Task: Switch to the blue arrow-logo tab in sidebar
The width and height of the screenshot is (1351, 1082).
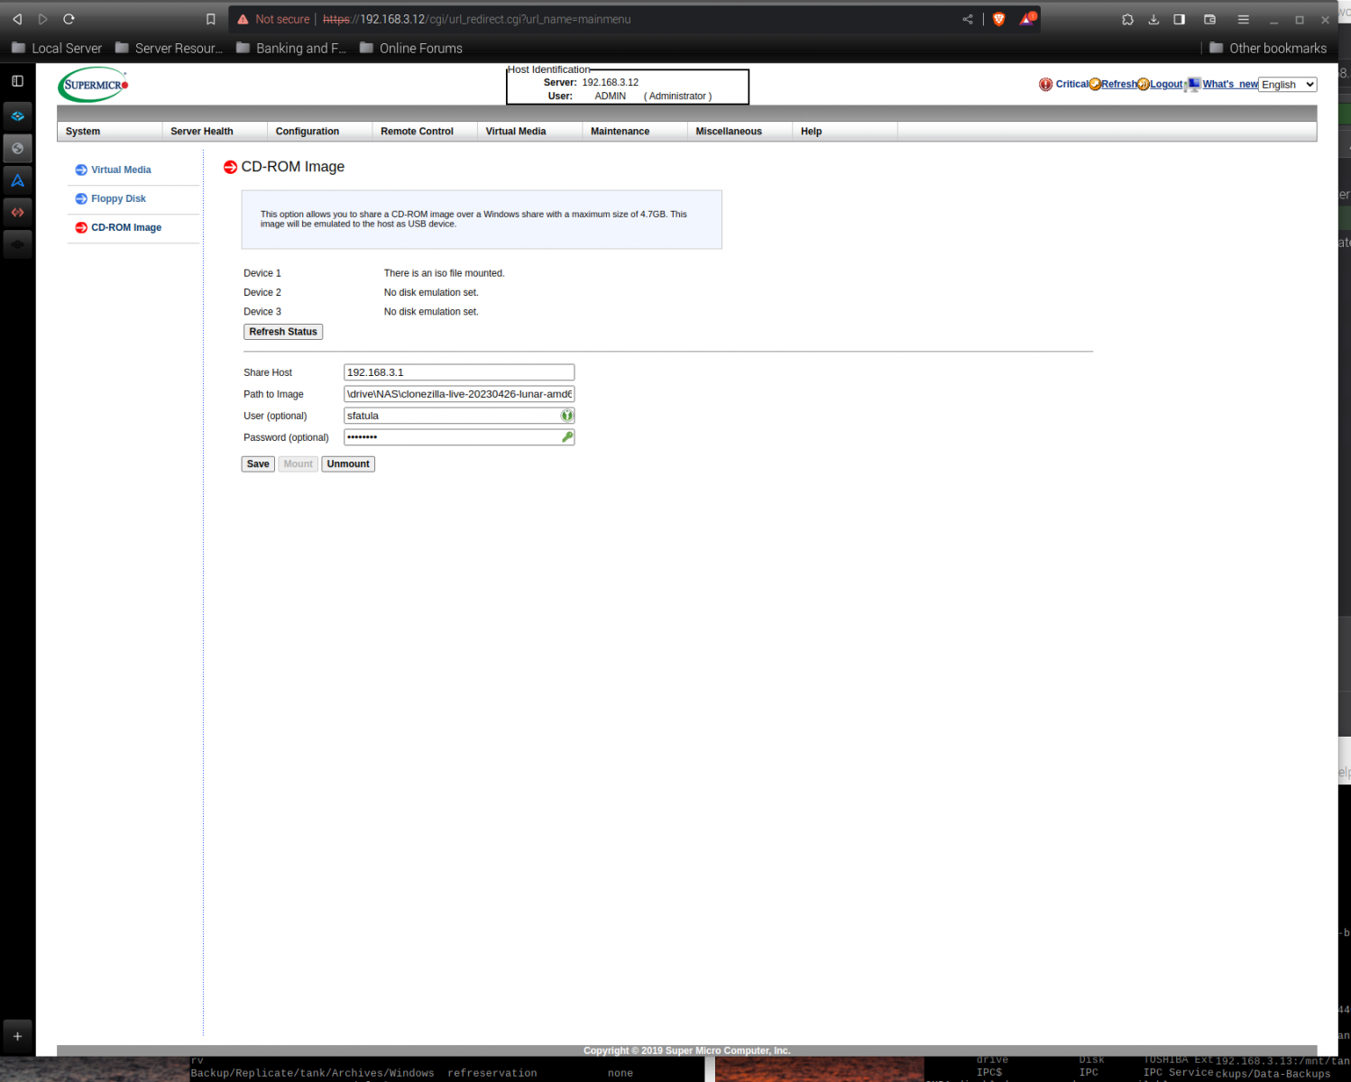Action: 17,180
